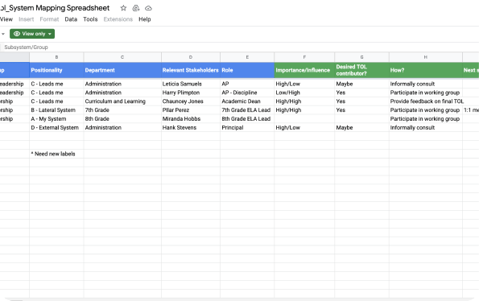The image size is (479, 301).
Task: Select column D header
Action: 191,57
